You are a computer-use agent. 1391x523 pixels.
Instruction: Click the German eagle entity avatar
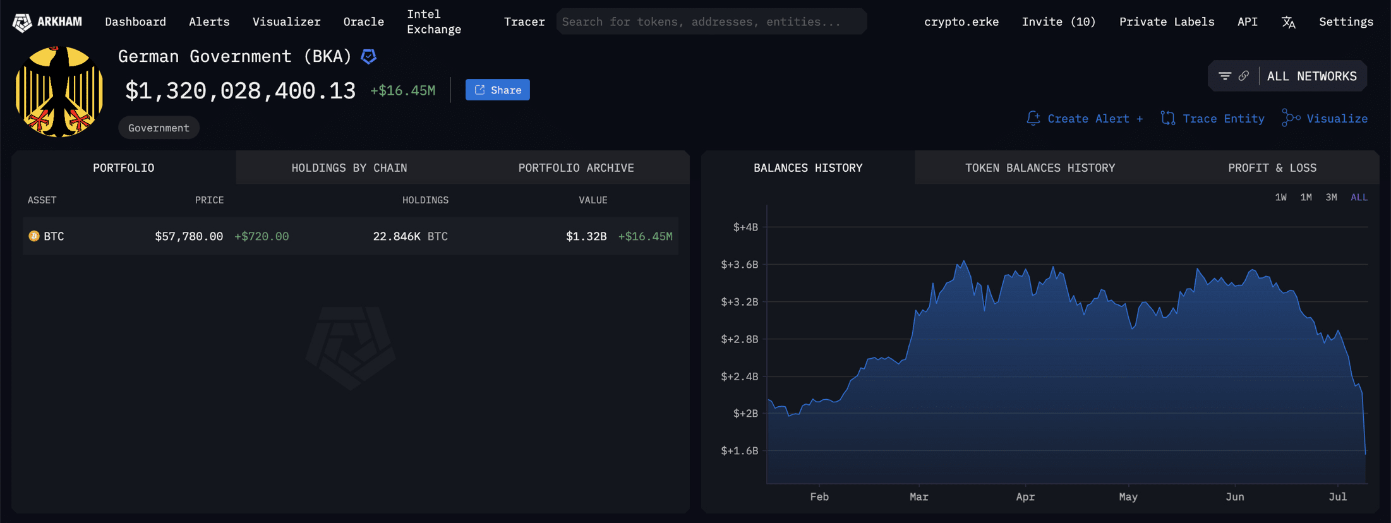tap(59, 92)
